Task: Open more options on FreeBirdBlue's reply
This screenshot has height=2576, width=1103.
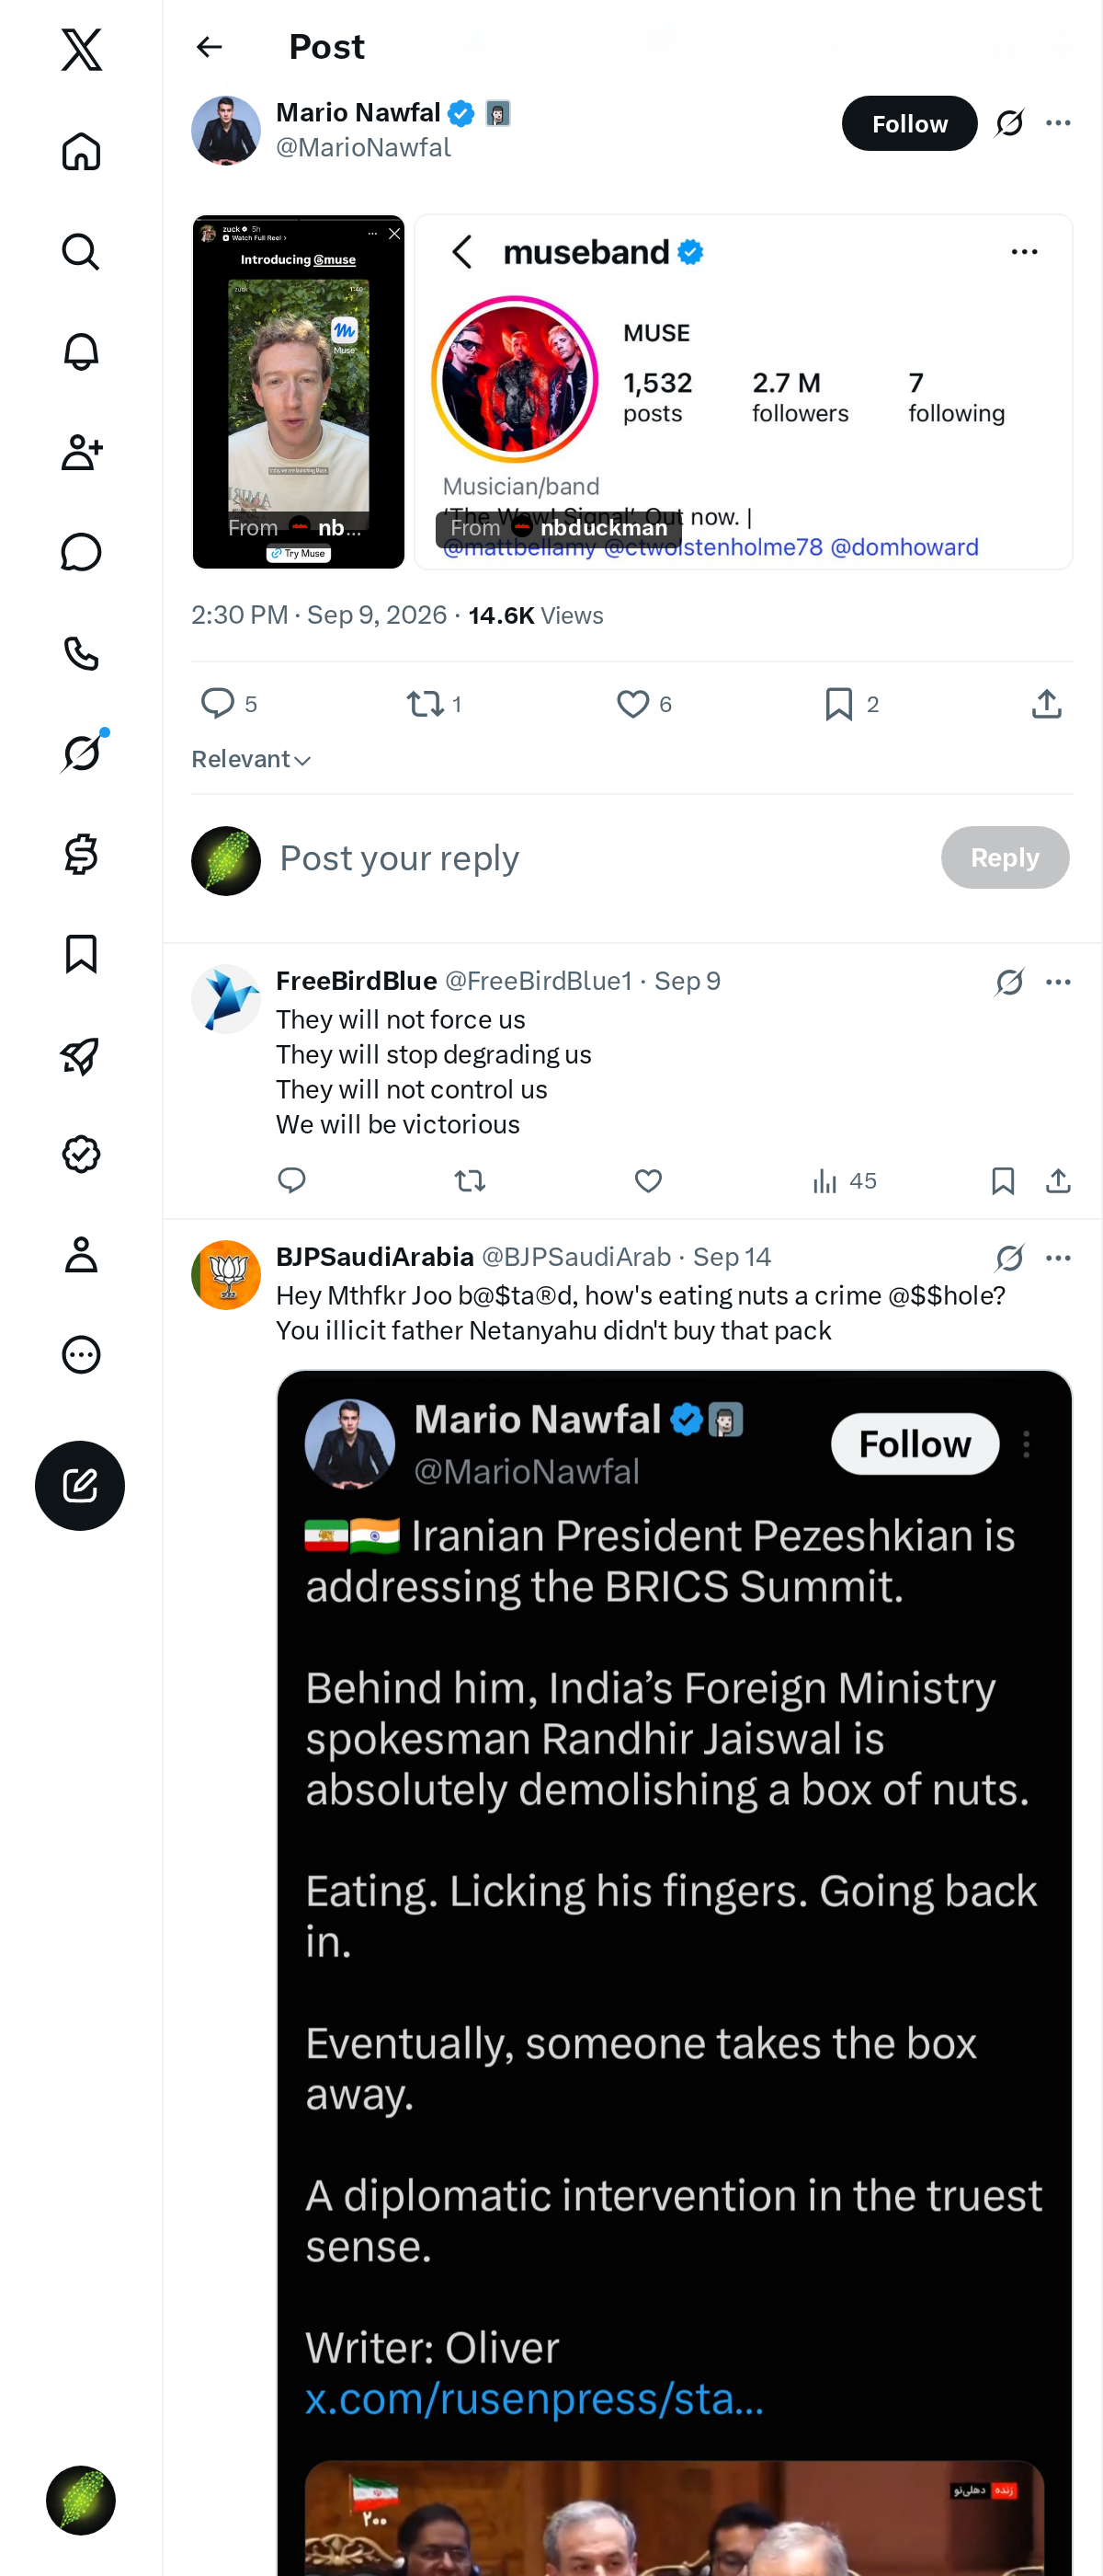Action: pos(1058,982)
